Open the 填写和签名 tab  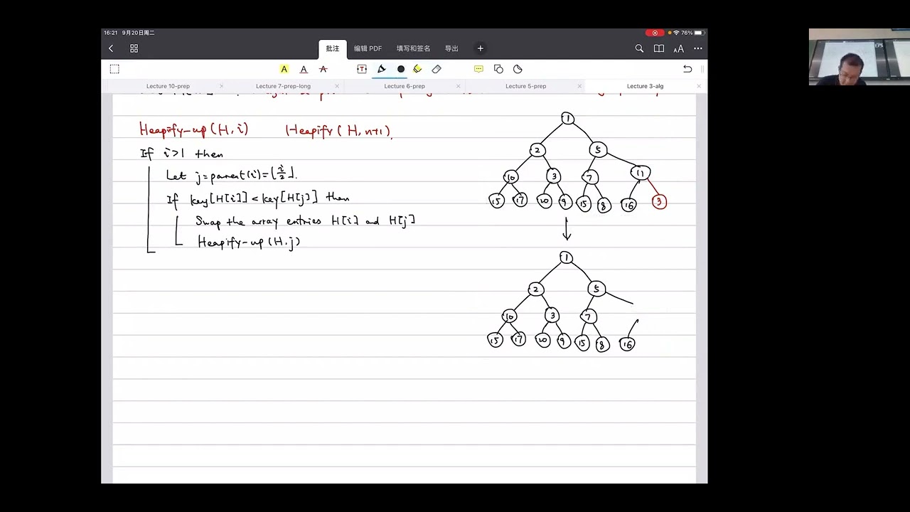414,48
